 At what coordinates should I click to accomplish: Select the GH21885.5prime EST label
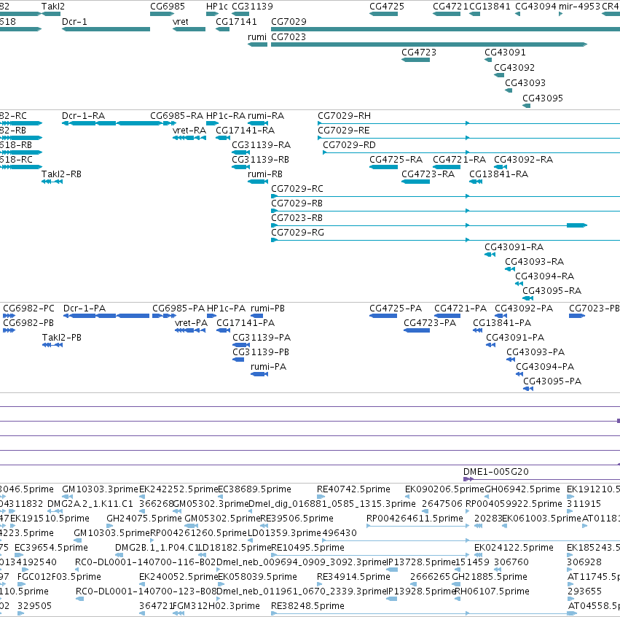point(490,578)
